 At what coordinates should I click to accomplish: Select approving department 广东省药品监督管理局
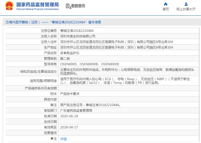(x=76, y=111)
